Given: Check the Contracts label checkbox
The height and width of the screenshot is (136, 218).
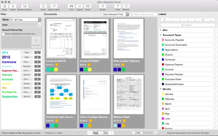Looking at the screenshot, I should [x=215, y=60].
